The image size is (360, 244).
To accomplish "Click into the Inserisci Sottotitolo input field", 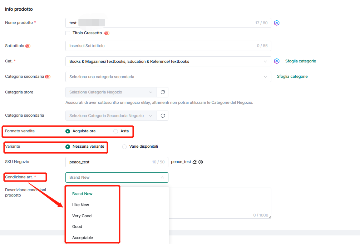I will (161, 46).
